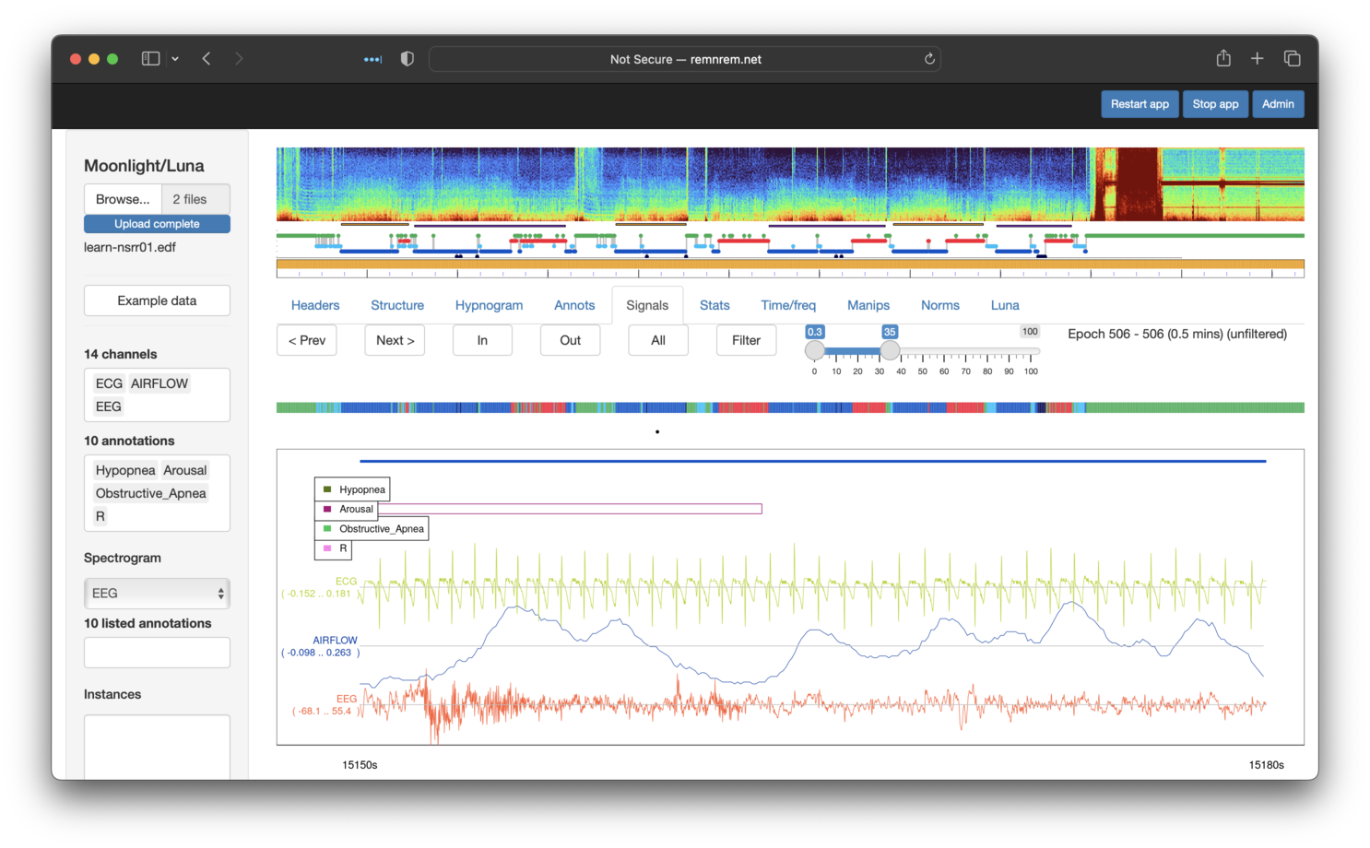
Task: Click the privacy shield icon
Action: pos(407,59)
